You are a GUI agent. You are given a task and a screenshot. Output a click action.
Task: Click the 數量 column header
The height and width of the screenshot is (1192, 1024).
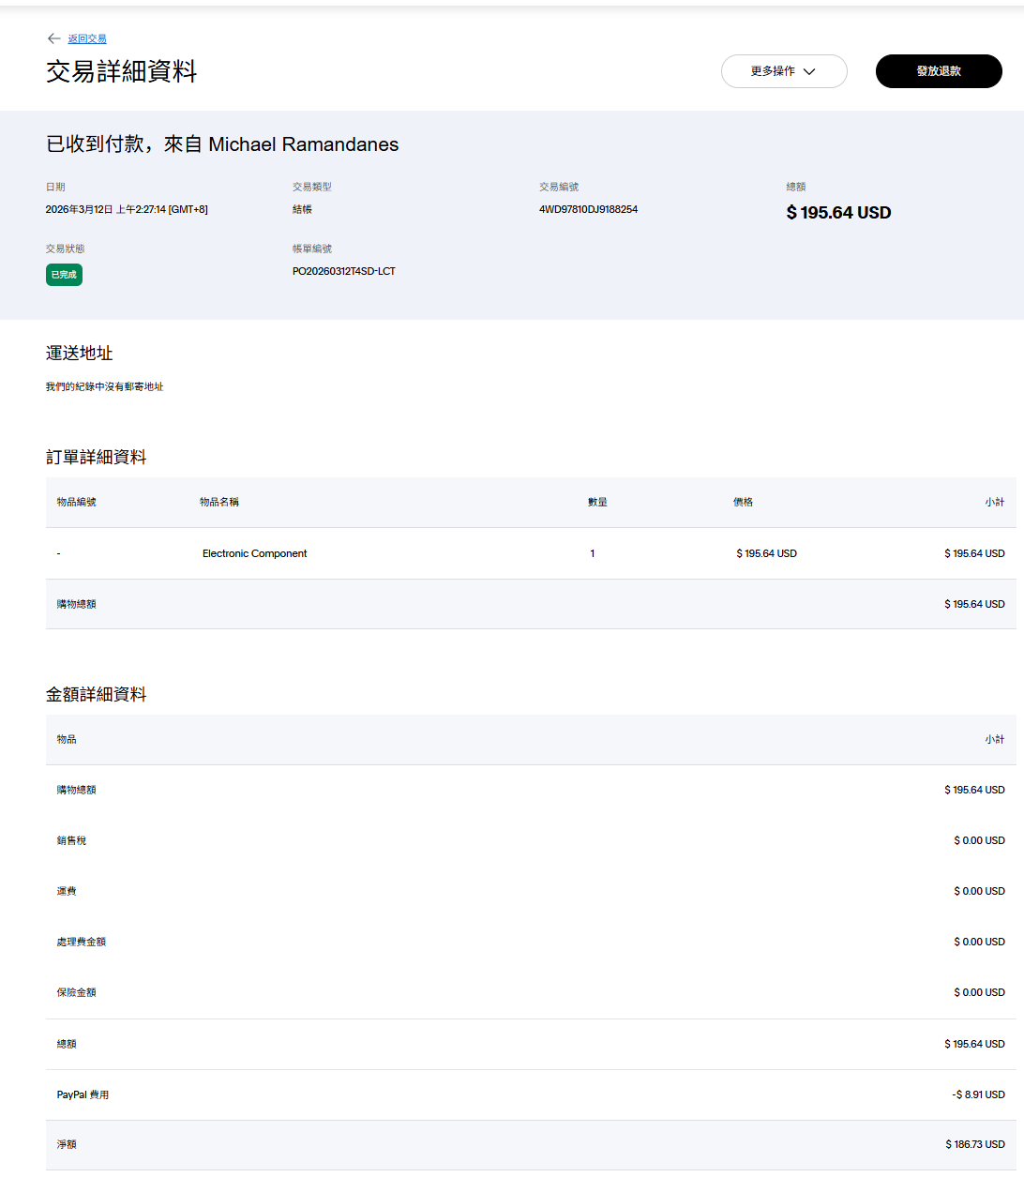tap(597, 502)
